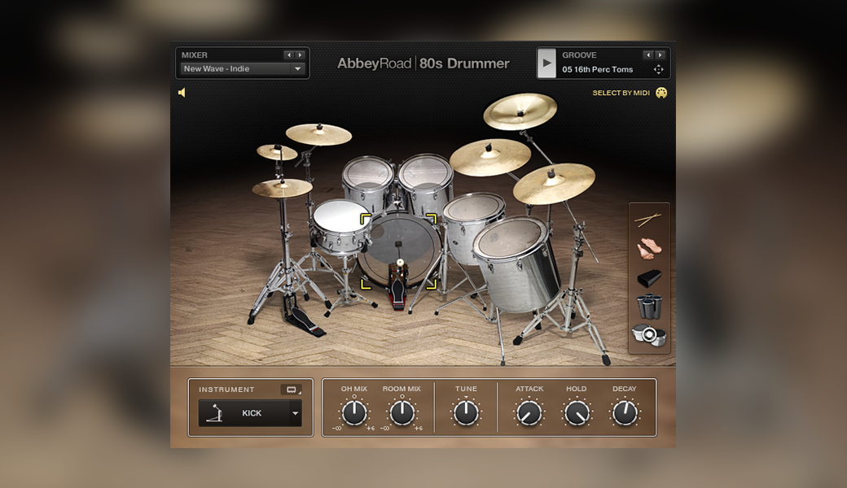
Task: Select the left crash cymbal above hi-hat
Action: coord(318,134)
